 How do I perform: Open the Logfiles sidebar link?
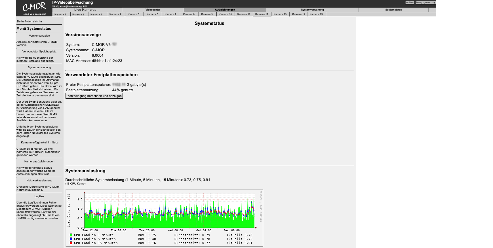click(39, 196)
